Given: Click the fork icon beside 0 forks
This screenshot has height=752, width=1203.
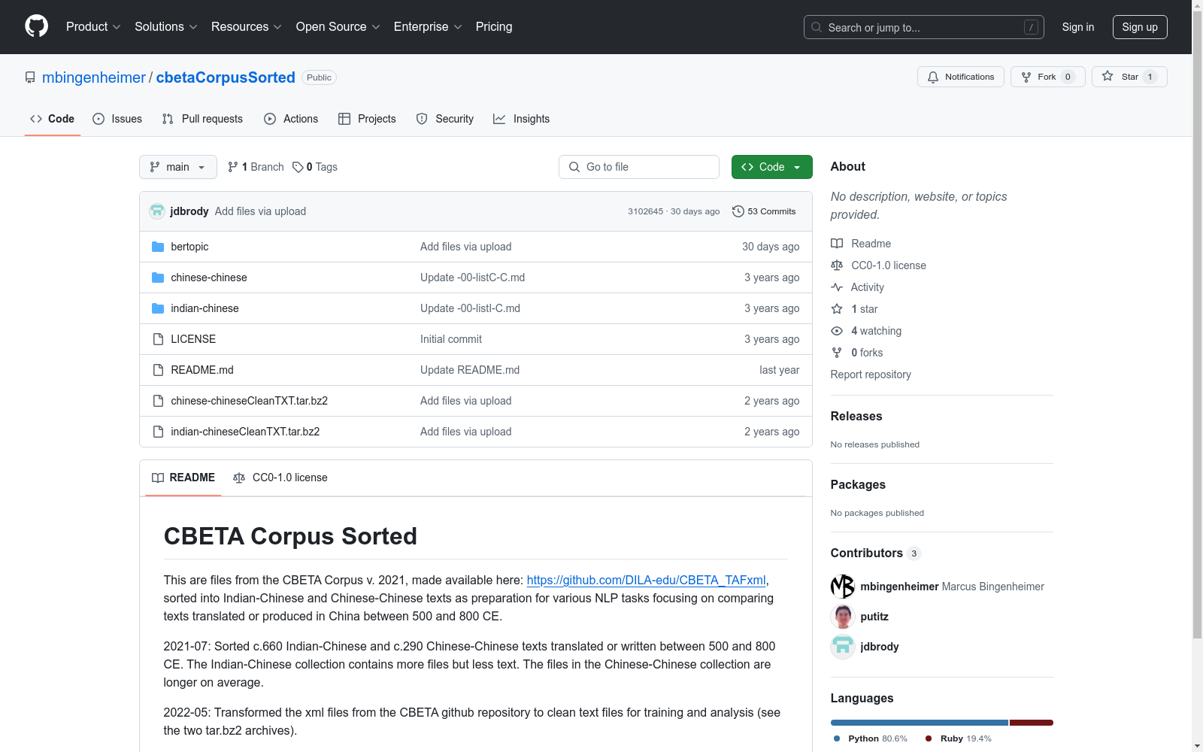Looking at the screenshot, I should (x=837, y=353).
